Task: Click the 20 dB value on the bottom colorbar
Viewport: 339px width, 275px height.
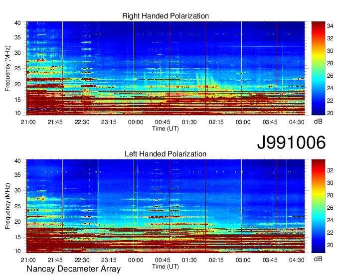Action: click(x=330, y=245)
